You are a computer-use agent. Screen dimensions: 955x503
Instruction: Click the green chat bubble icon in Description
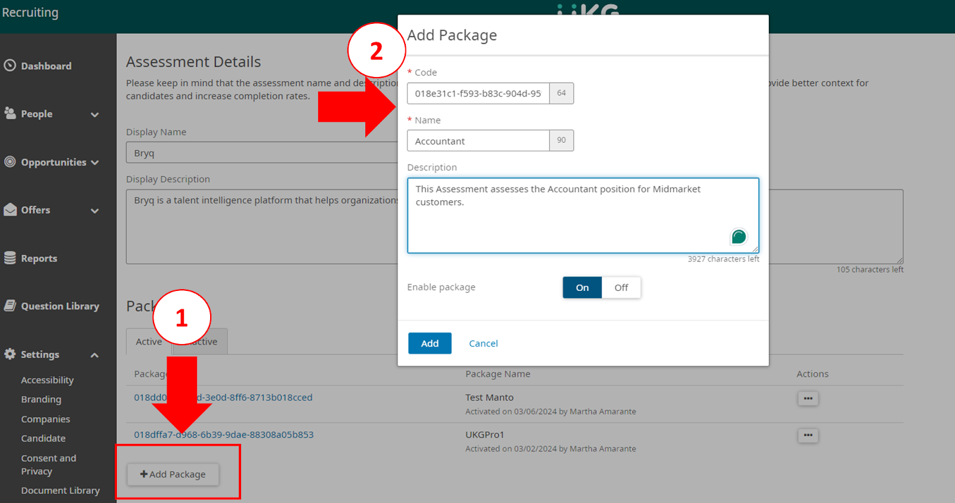pos(738,237)
